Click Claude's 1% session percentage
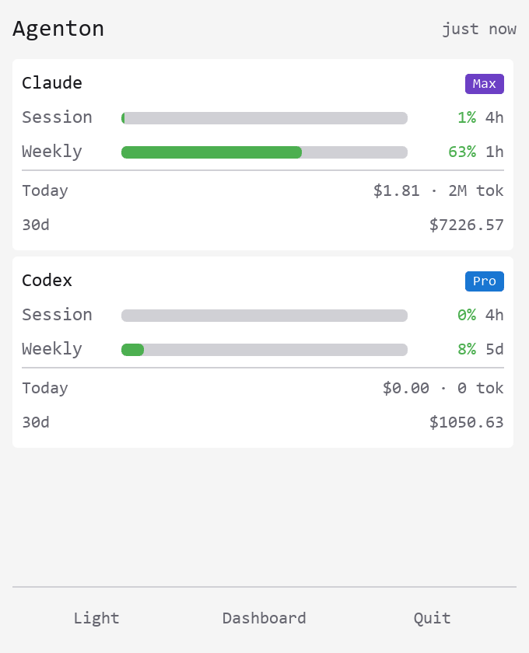This screenshot has height=653, width=529. pos(467,117)
